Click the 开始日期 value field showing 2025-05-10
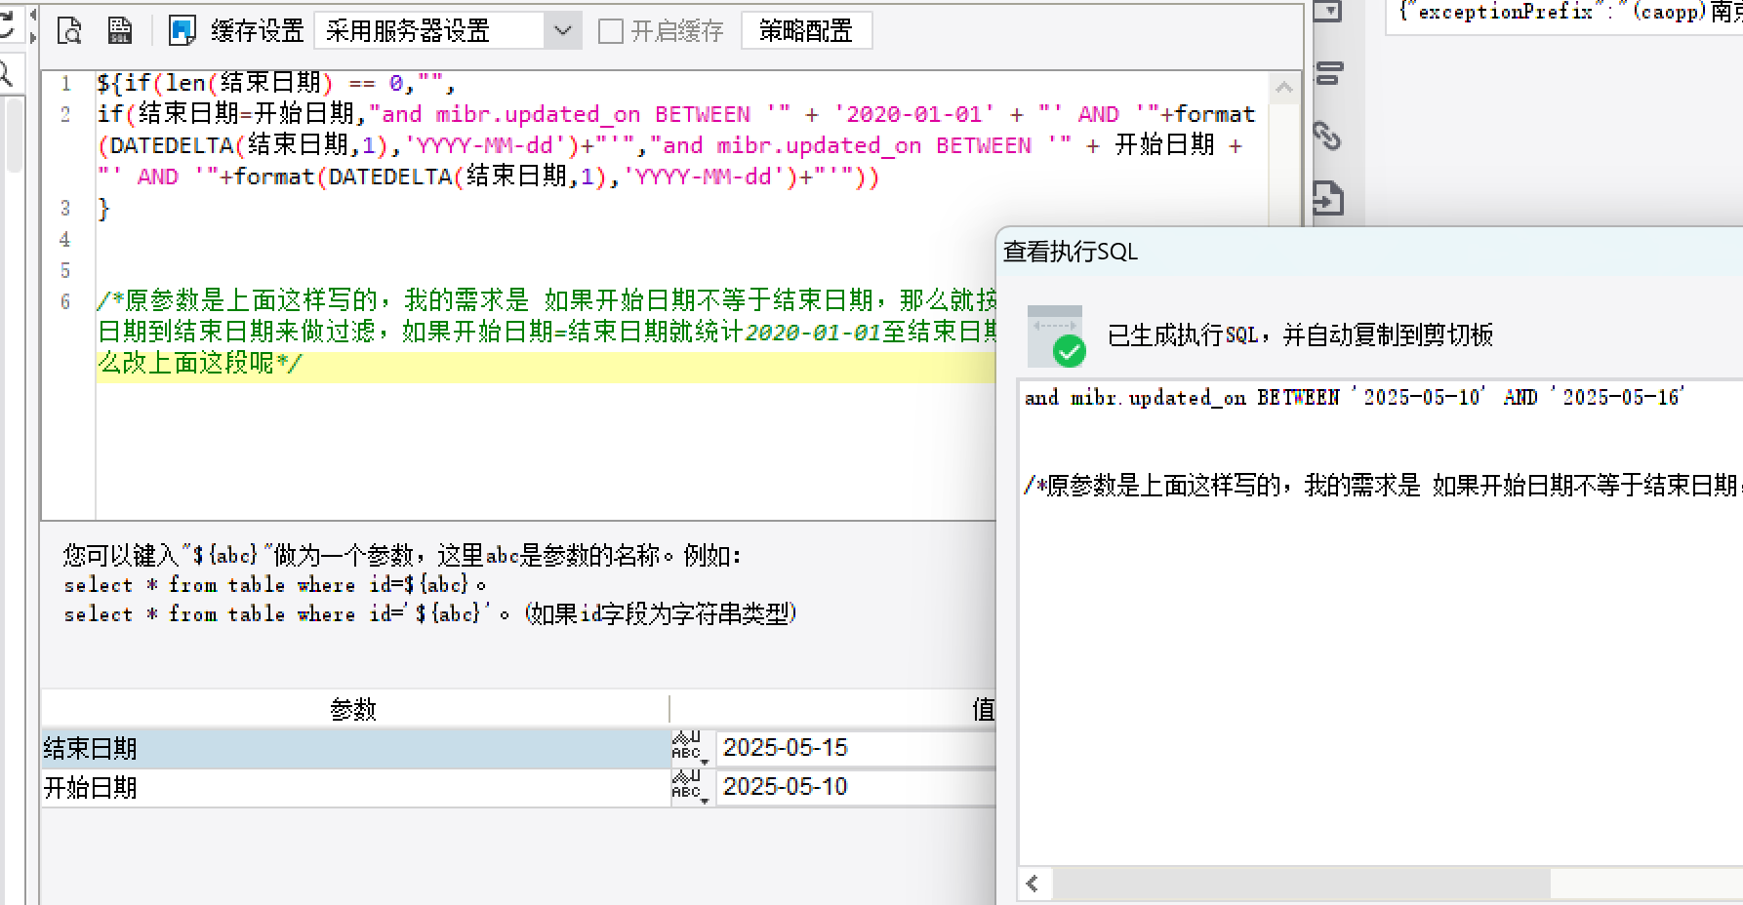Image resolution: width=1743 pixels, height=905 pixels. pyautogui.click(x=856, y=787)
